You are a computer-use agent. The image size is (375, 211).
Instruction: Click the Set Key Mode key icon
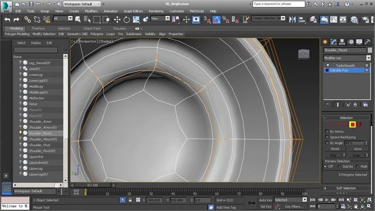coord(251,203)
